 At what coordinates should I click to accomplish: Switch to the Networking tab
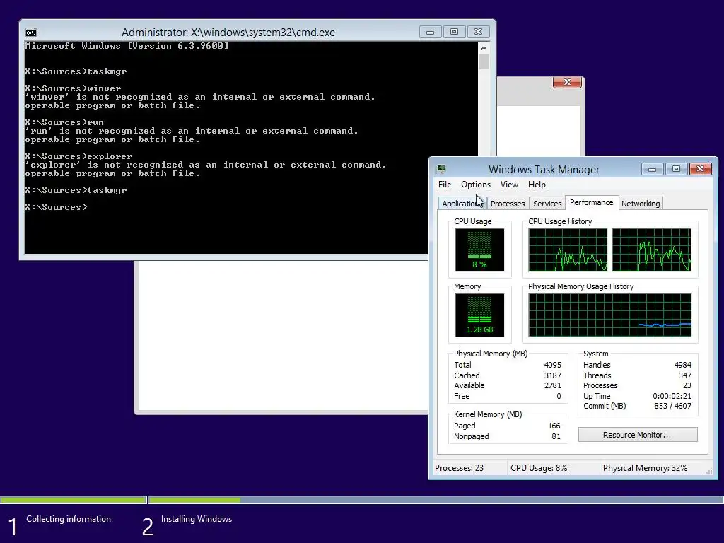tap(641, 204)
